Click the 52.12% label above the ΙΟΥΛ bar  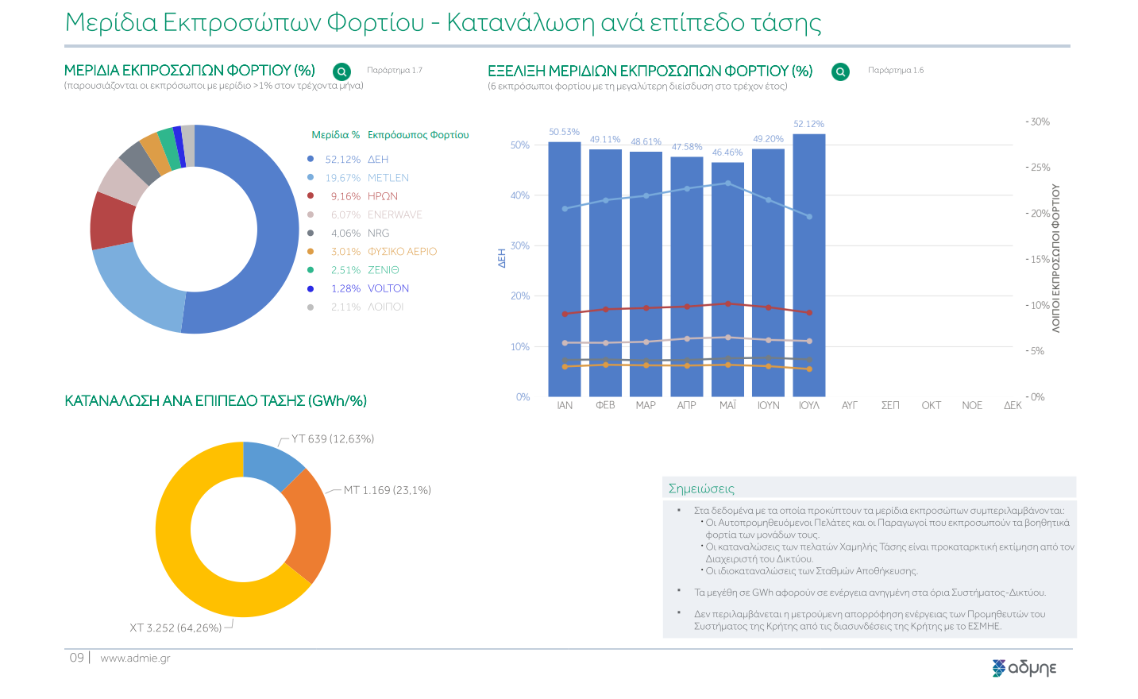(809, 124)
